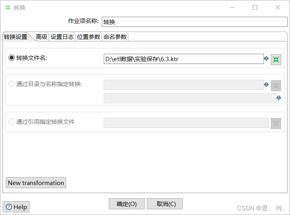Click the Help question mark button
The width and height of the screenshot is (290, 215).
(16, 207)
